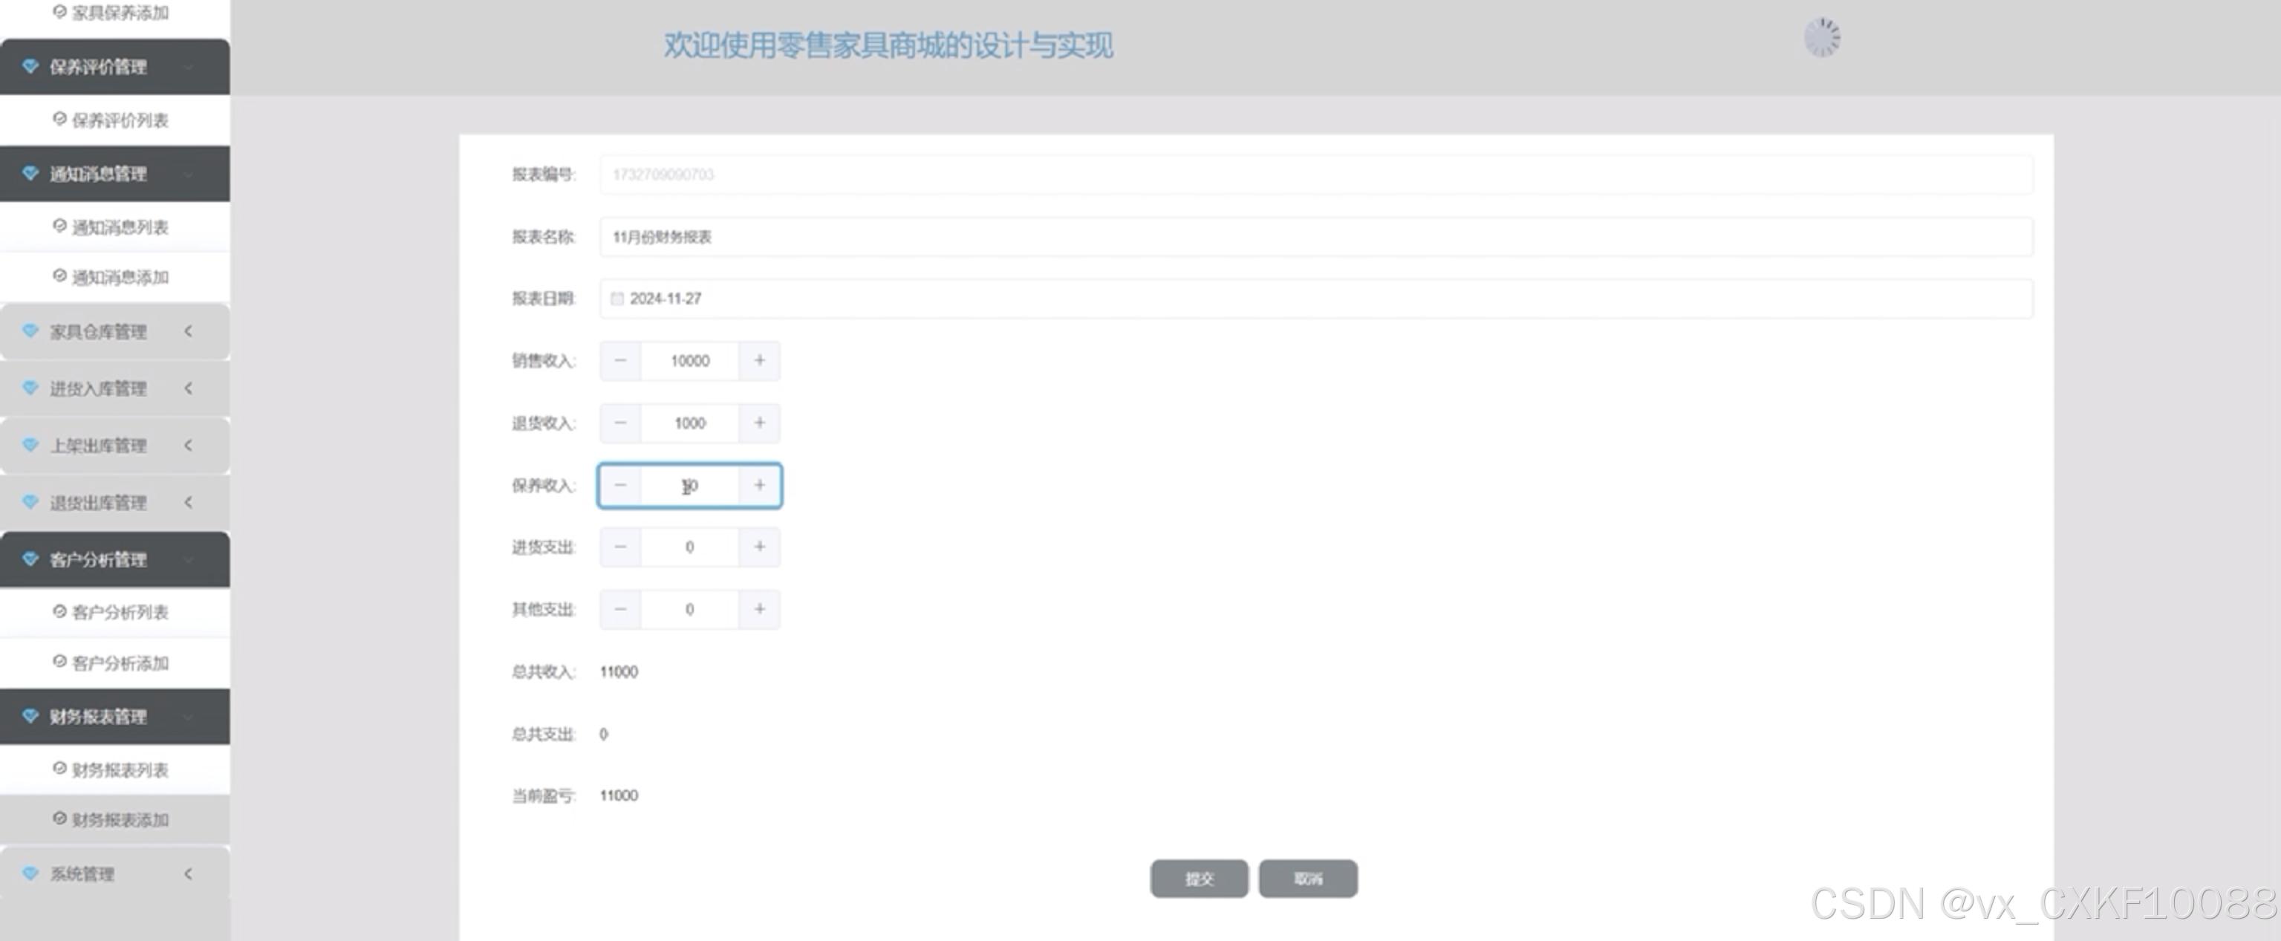The height and width of the screenshot is (941, 2281).
Task: Expand the 退货出库管理 menu chevron
Action: coord(188,502)
